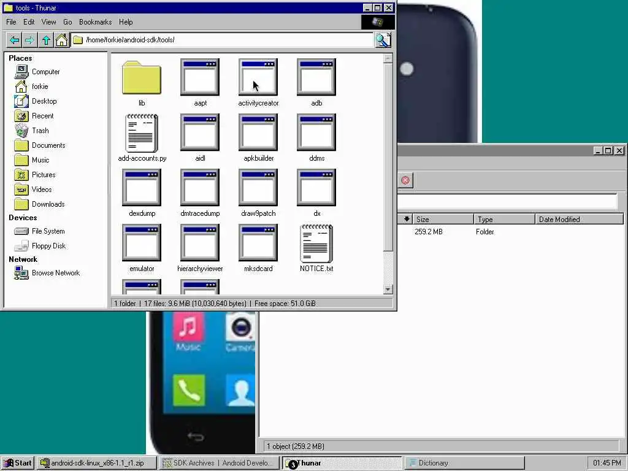Click the sort arrow column header
Screen dimensions: 628x471
click(x=406, y=219)
